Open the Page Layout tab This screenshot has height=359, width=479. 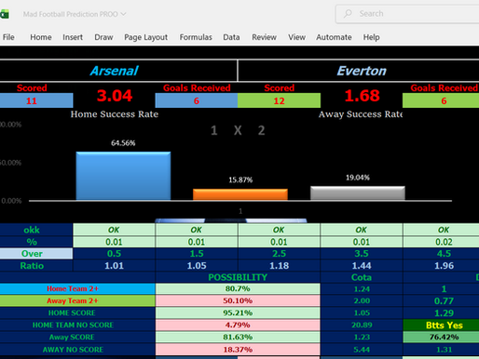point(145,37)
